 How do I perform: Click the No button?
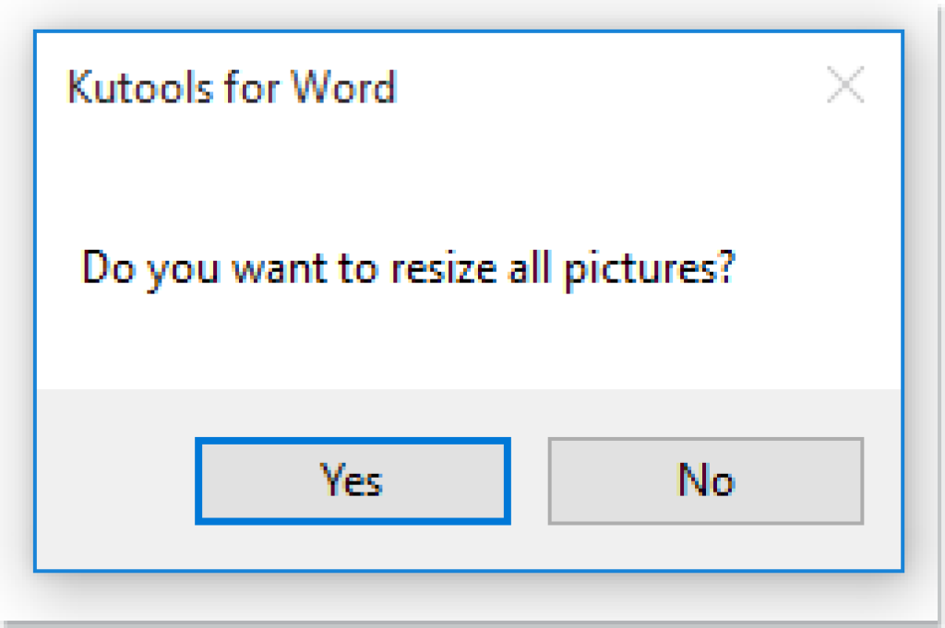(706, 481)
